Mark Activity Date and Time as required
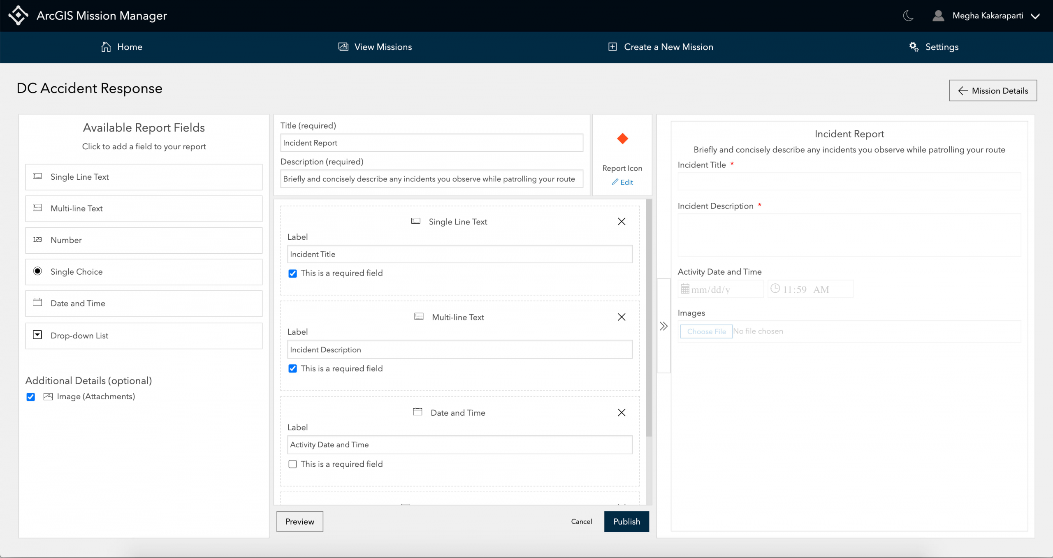Screen dimensions: 1053x558 (292, 464)
